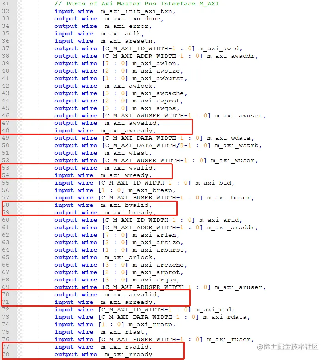Select m_axi_wready on line 54
Screen dimensions: 328x360
point(125,175)
